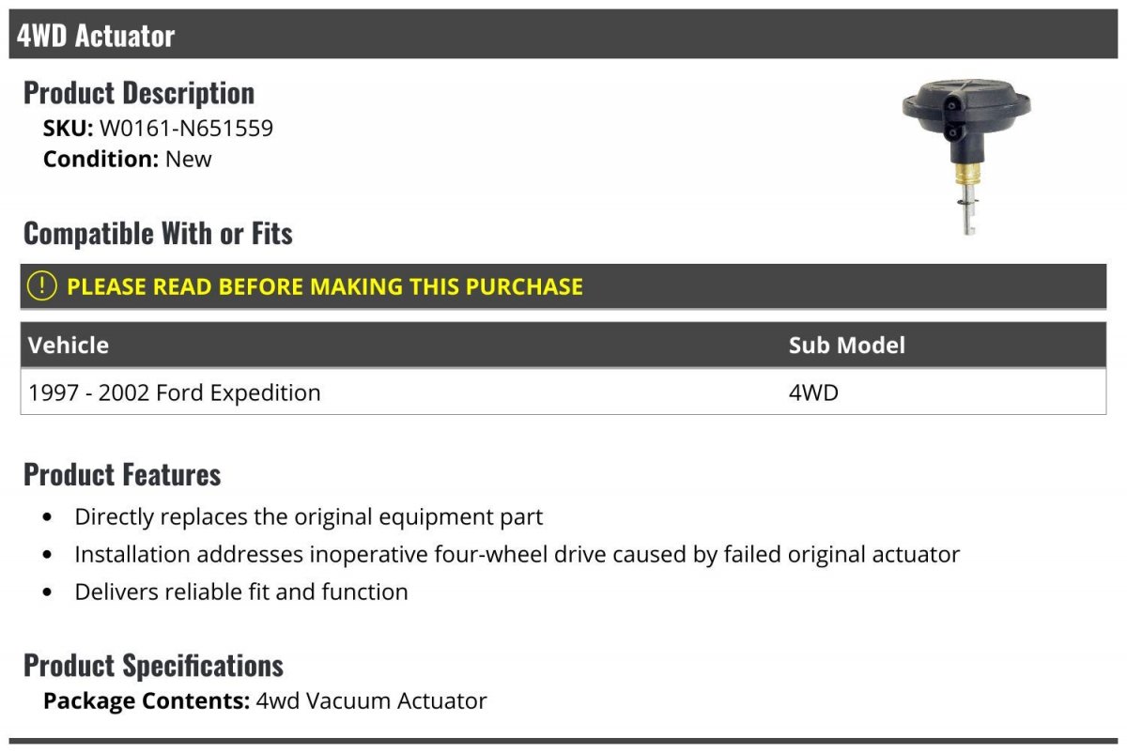Click the Product Description heading
Screen dimensions: 1127x753
point(139,93)
